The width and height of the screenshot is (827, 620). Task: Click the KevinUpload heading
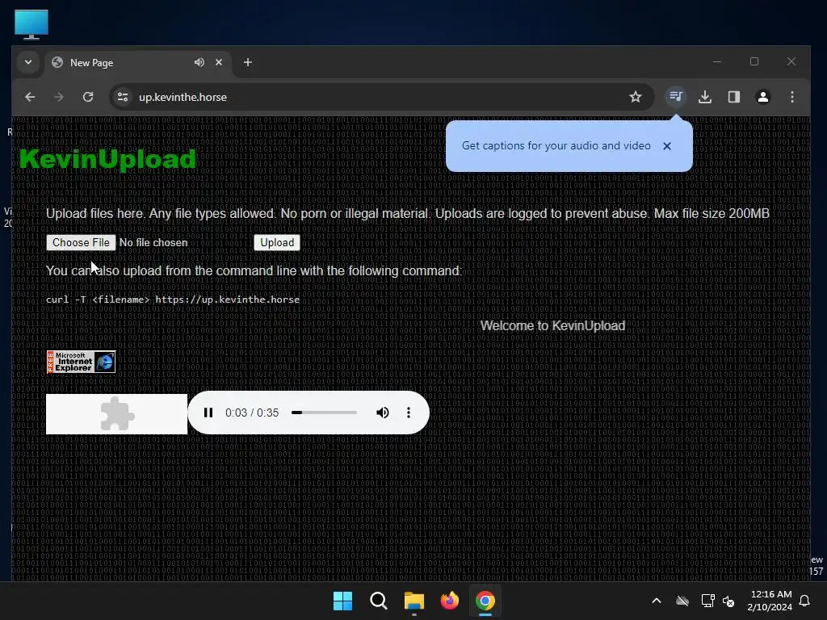107,159
